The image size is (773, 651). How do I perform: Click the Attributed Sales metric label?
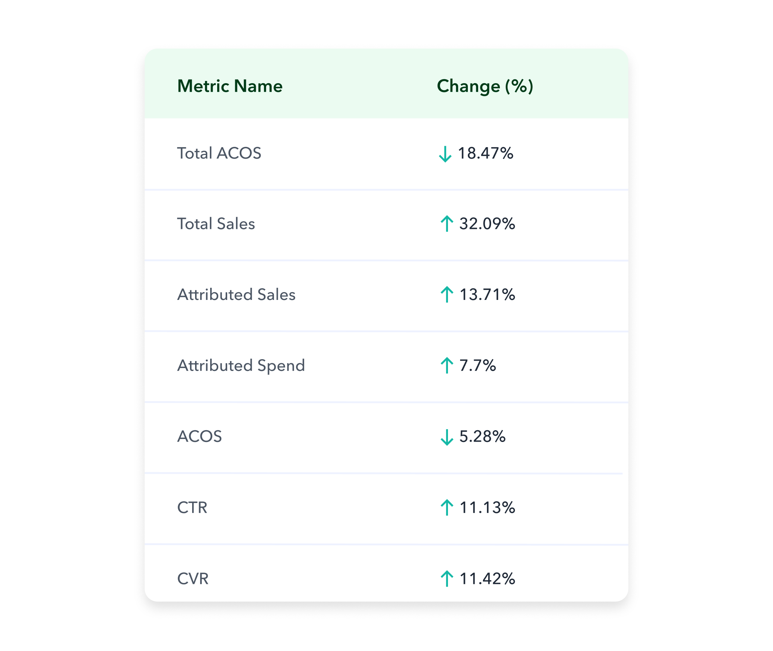[236, 294]
